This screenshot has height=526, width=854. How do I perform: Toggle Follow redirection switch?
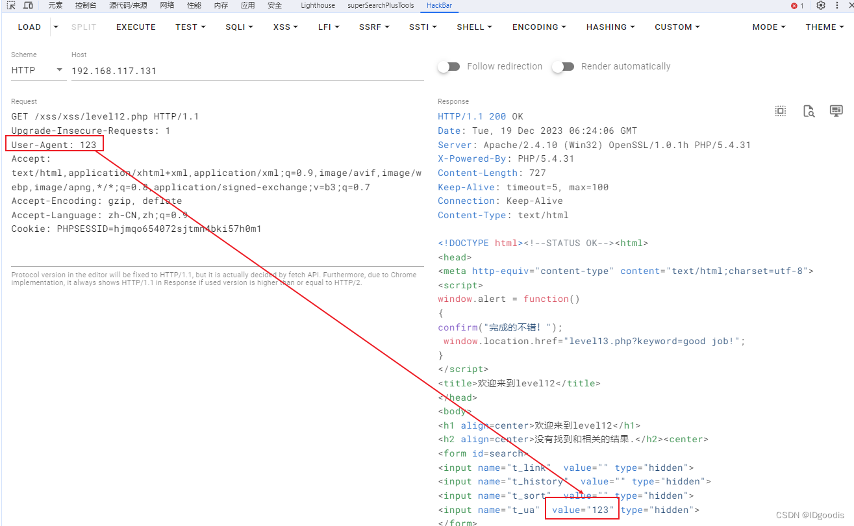pyautogui.click(x=449, y=66)
